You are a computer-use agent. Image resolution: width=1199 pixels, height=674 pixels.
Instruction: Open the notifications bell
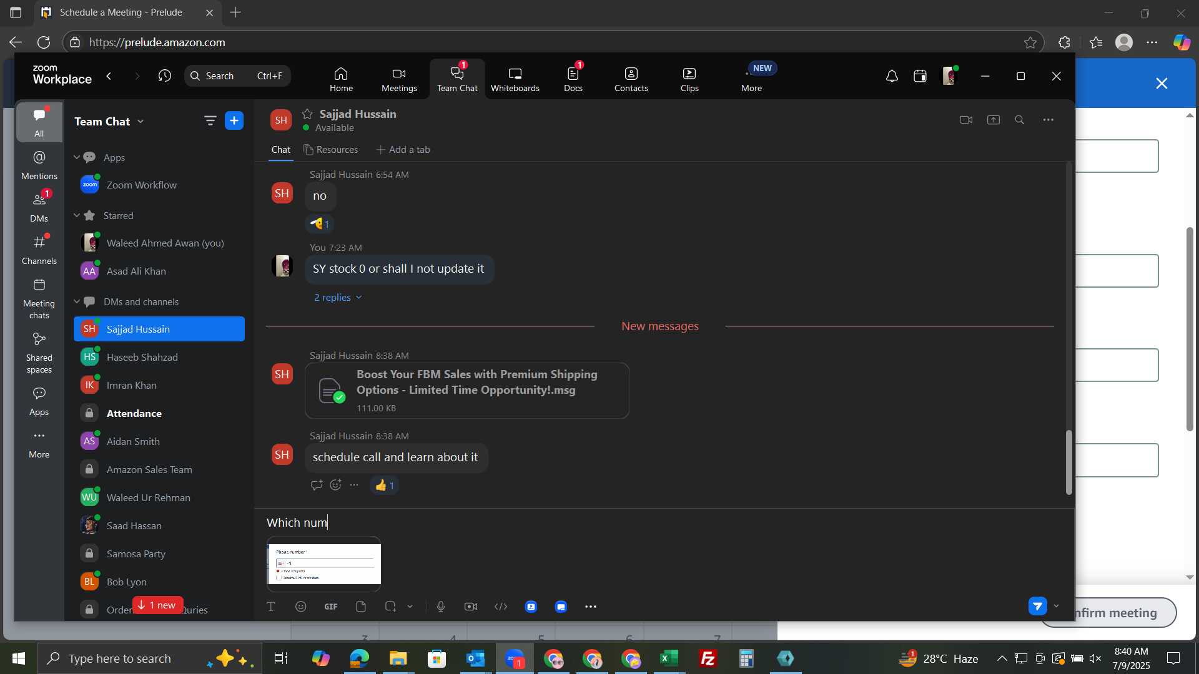[892, 76]
